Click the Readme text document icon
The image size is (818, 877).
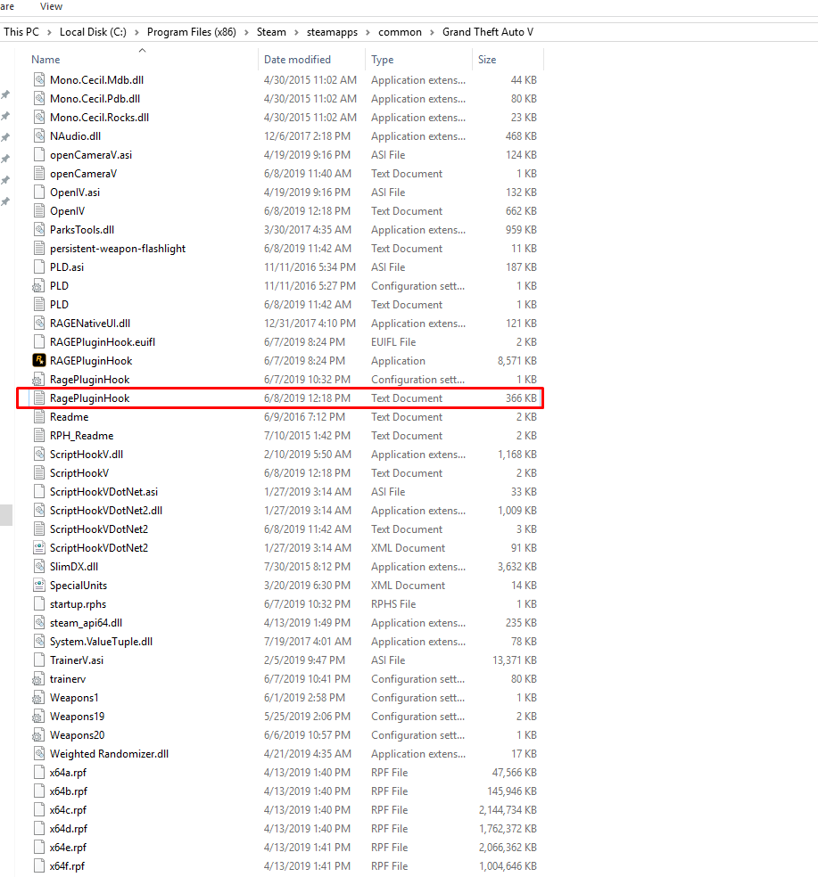pos(38,417)
